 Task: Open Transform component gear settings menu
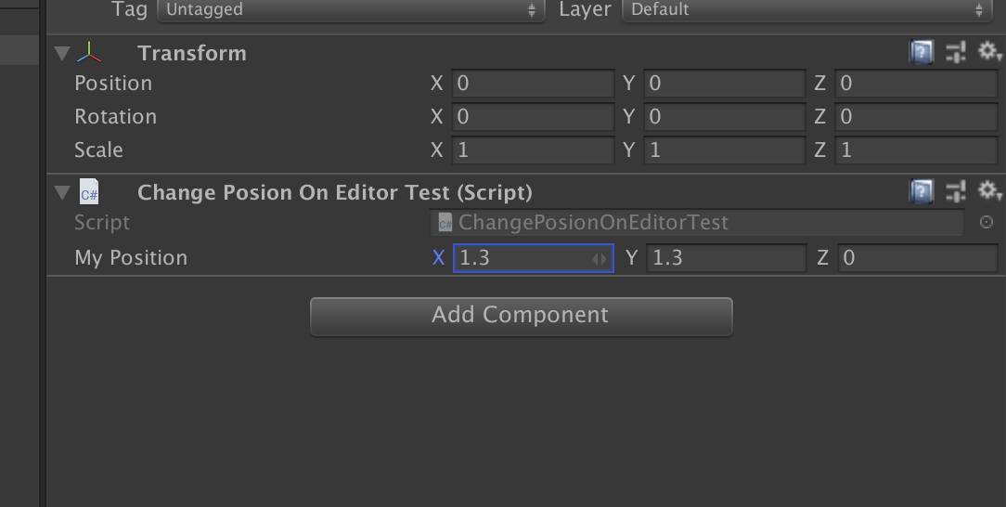[988, 51]
